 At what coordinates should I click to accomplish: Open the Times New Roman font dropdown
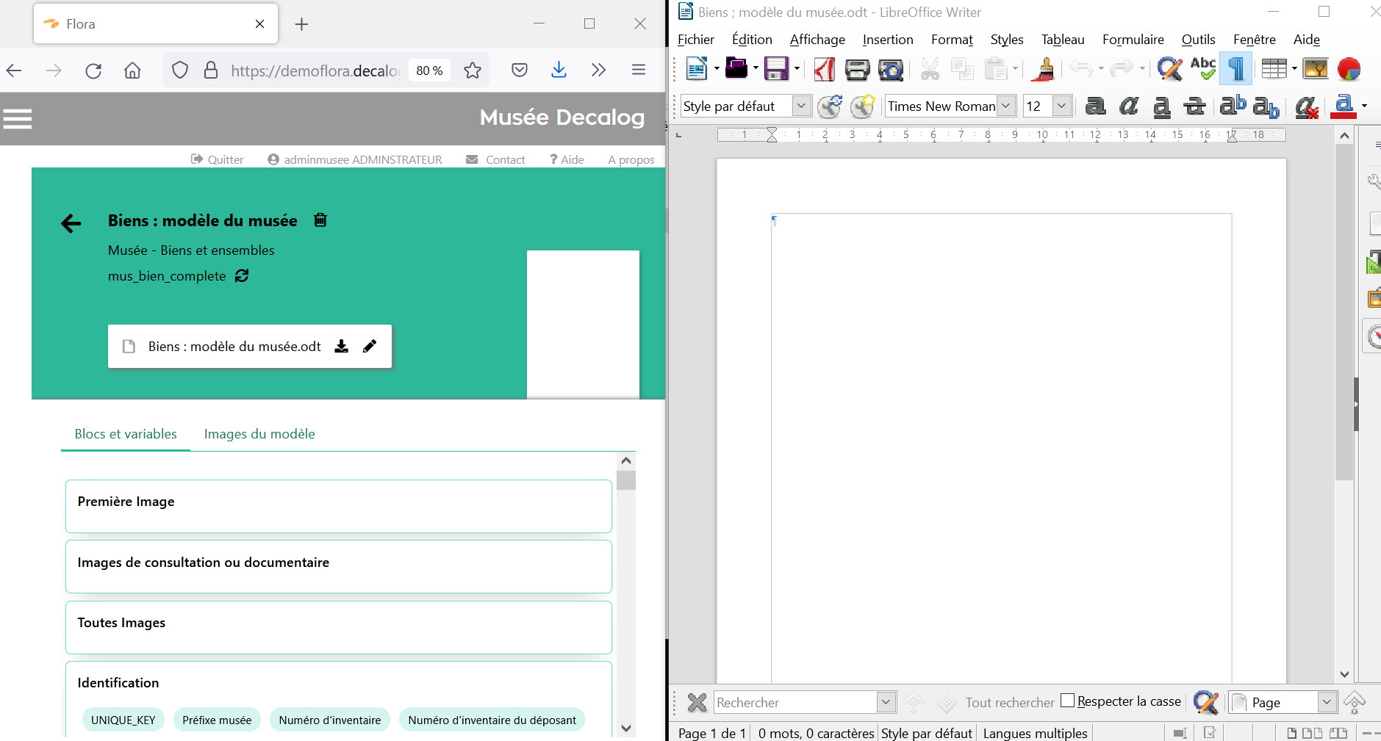coord(1006,106)
